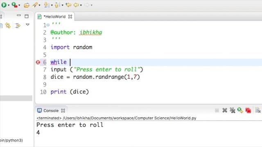
Task: Close the Console view tab
Action: 63,111
